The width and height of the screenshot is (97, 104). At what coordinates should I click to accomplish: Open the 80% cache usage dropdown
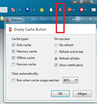point(70,80)
